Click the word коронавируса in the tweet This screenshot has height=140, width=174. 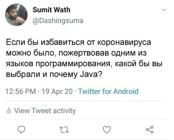pos(123,43)
